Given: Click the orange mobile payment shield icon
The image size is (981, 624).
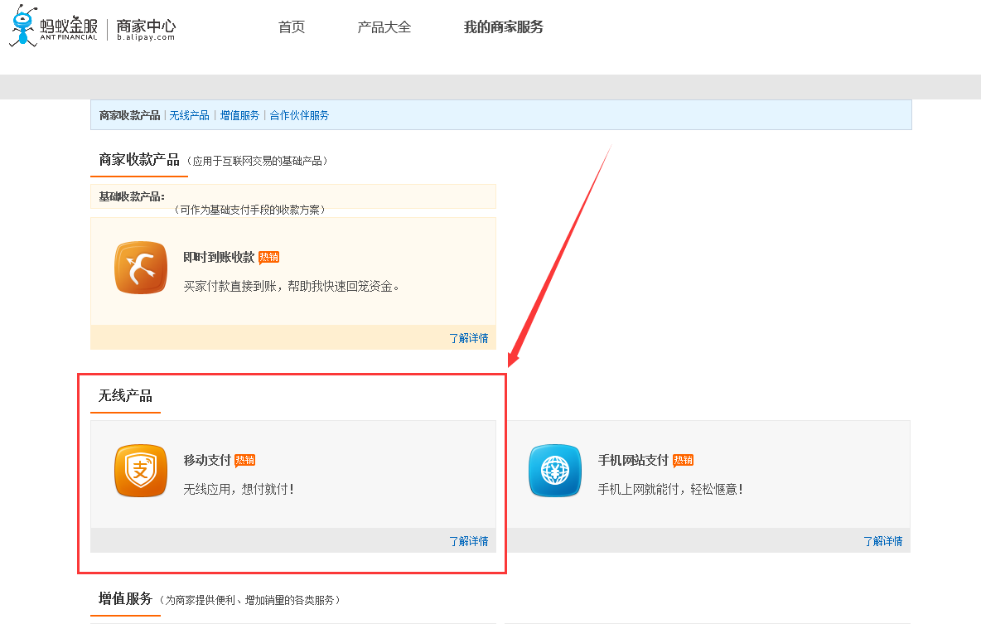Looking at the screenshot, I should pyautogui.click(x=141, y=471).
